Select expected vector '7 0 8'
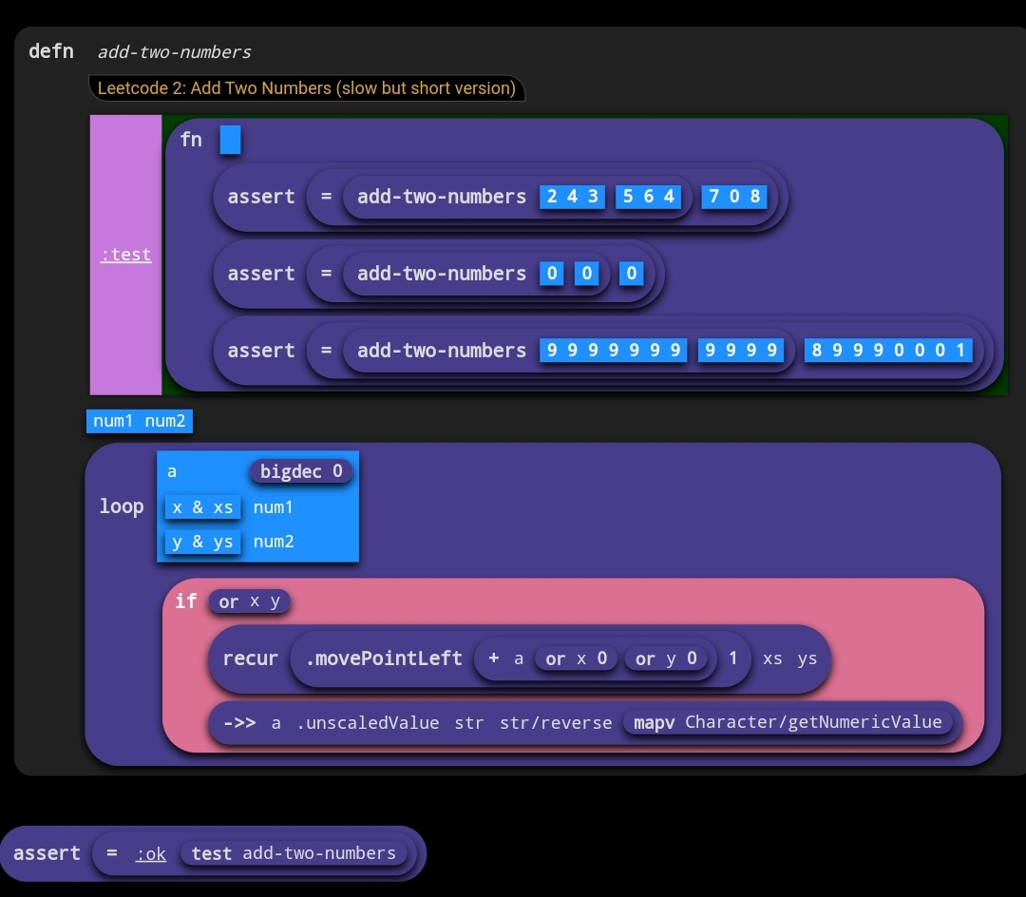The height and width of the screenshot is (897, 1026). (x=734, y=197)
